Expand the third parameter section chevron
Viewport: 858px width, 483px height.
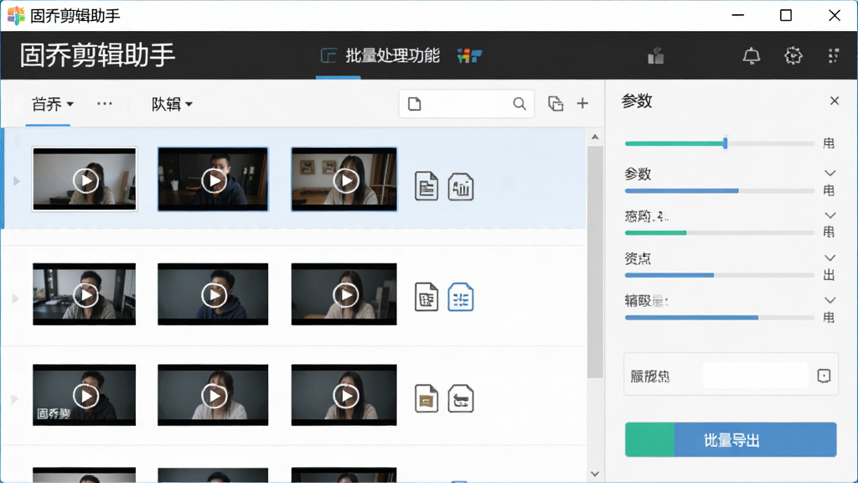[830, 216]
